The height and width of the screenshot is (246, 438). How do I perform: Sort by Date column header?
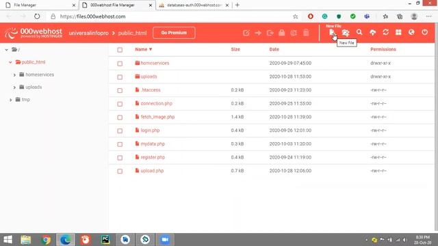274,49
